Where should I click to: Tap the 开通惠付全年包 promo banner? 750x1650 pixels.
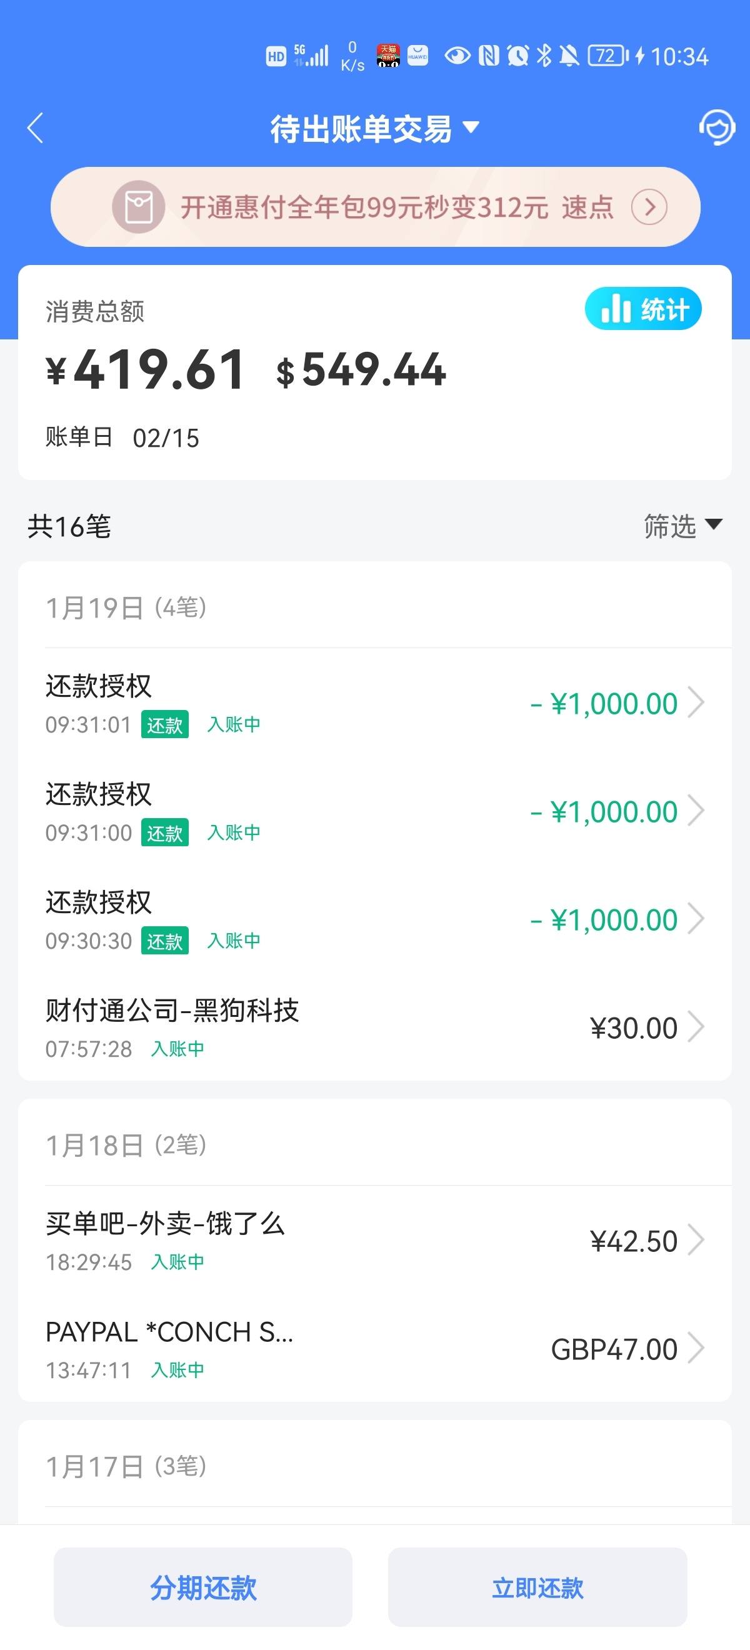(376, 207)
